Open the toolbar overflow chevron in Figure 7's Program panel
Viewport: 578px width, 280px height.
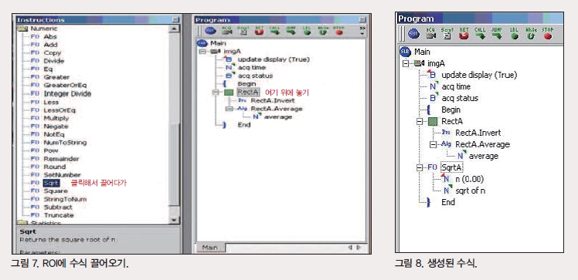(x=362, y=30)
